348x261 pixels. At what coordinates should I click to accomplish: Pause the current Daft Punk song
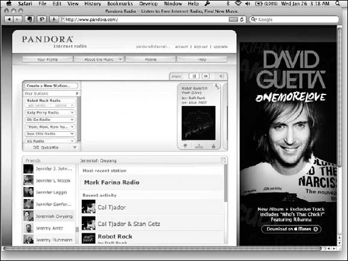(x=194, y=76)
